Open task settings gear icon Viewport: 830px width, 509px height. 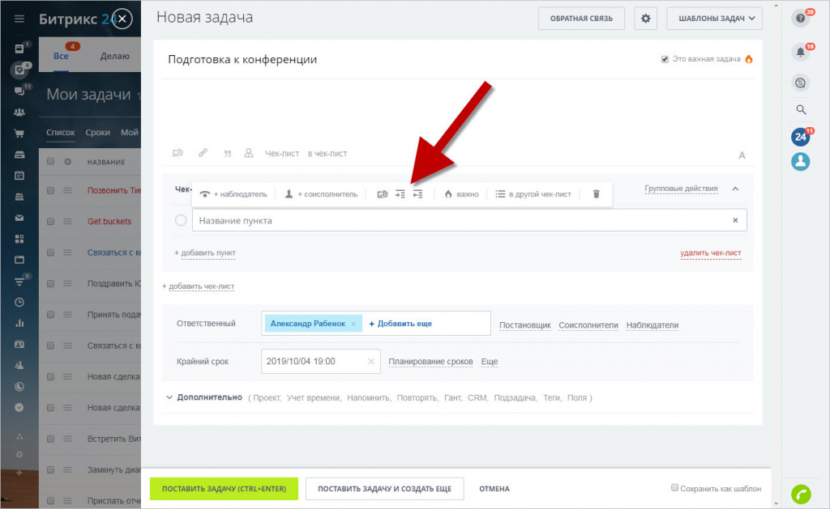[x=645, y=18]
